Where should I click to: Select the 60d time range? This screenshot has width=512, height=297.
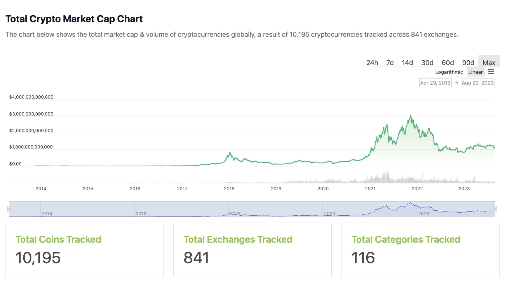coord(447,62)
